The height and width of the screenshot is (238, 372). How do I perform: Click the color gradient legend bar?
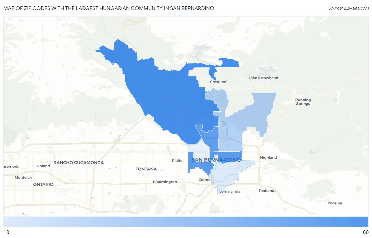186,222
